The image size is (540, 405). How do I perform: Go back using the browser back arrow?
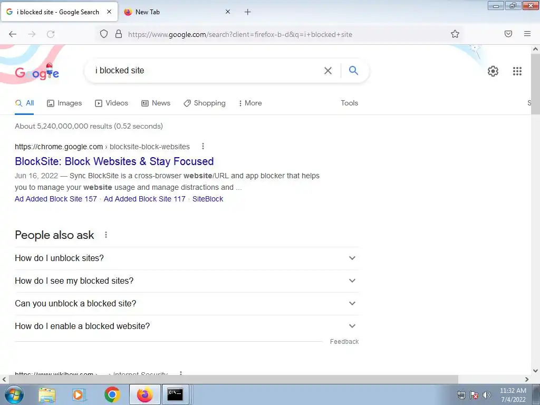13,34
